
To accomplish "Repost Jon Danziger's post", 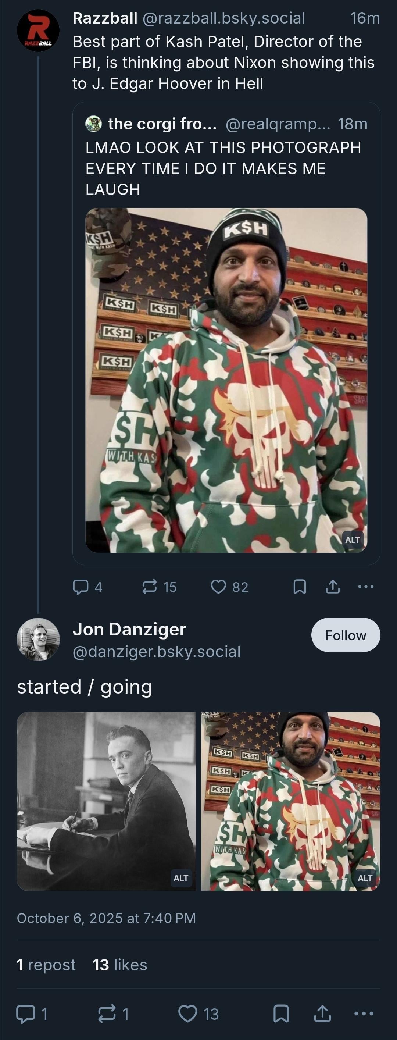I will click(x=107, y=1014).
